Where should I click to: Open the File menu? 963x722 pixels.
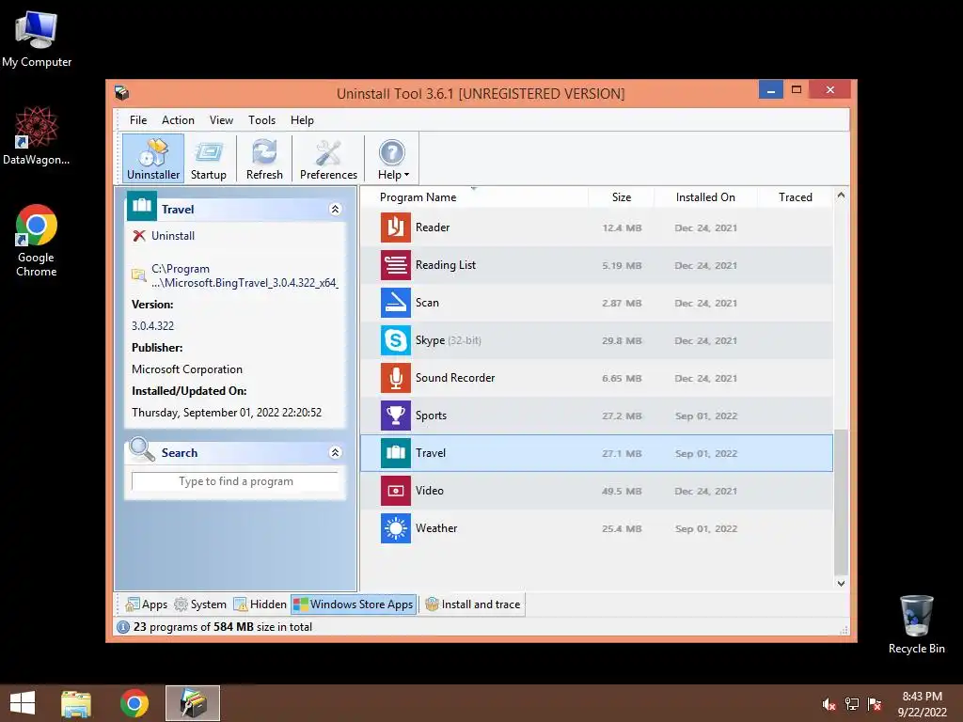[x=138, y=120]
